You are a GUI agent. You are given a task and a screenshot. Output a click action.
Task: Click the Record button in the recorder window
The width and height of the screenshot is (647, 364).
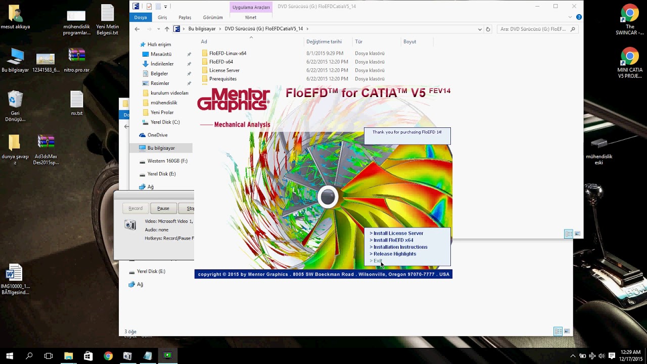135,208
